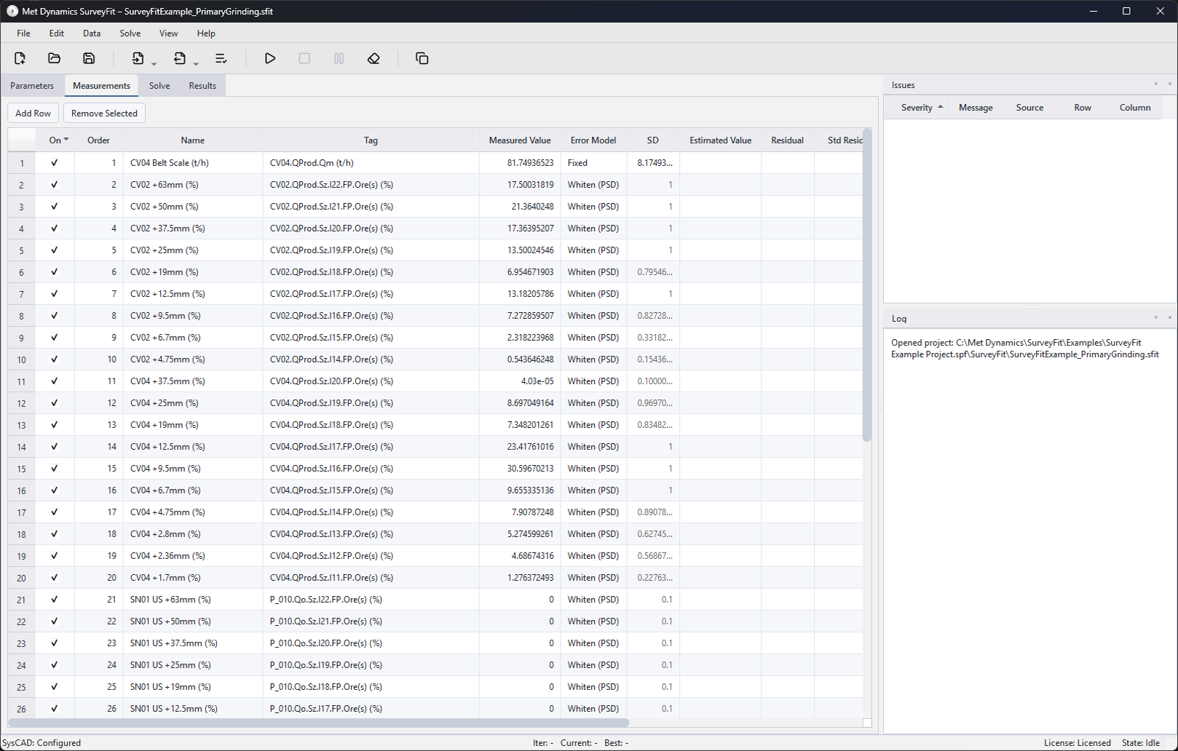Click the horizontal scrollbar under the measurements table

[318, 723]
